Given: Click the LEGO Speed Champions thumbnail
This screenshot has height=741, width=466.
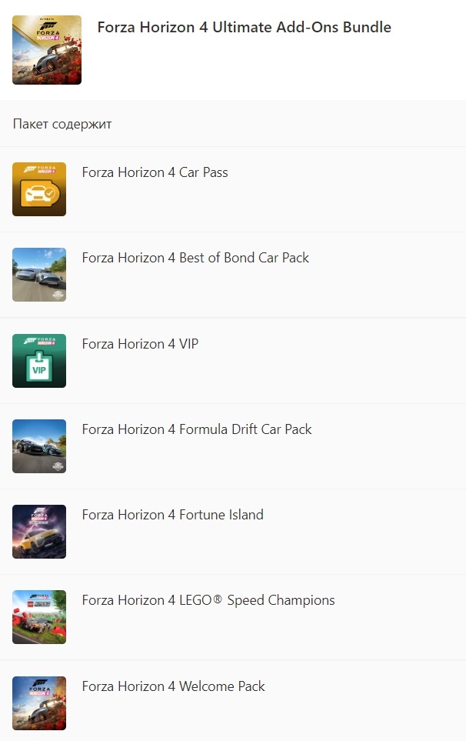Looking at the screenshot, I should click(39, 617).
